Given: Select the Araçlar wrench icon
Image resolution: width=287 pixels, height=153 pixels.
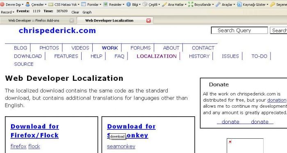Looking at the screenshot, I should (218, 4).
